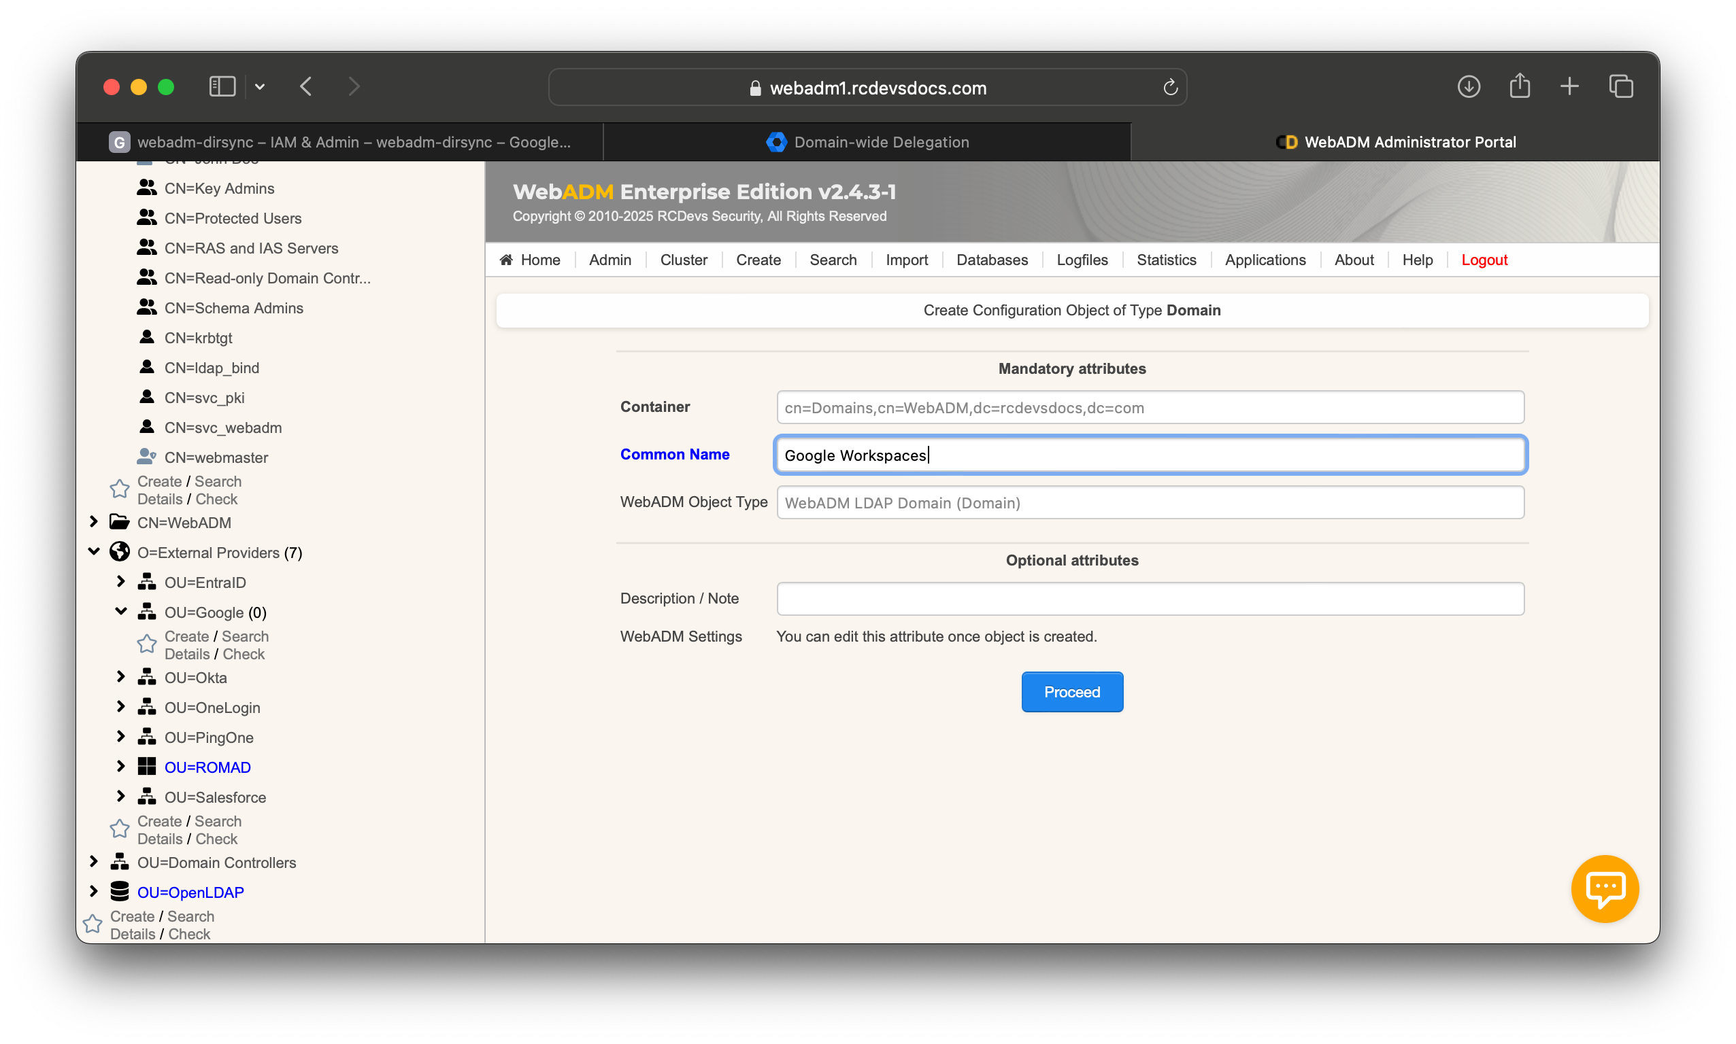The width and height of the screenshot is (1736, 1044).
Task: Expand the OU=EntraID node
Action: 120,581
